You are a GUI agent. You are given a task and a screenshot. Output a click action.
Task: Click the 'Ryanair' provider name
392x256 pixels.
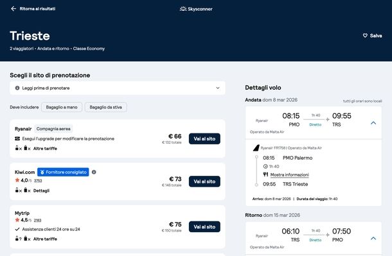23,129
